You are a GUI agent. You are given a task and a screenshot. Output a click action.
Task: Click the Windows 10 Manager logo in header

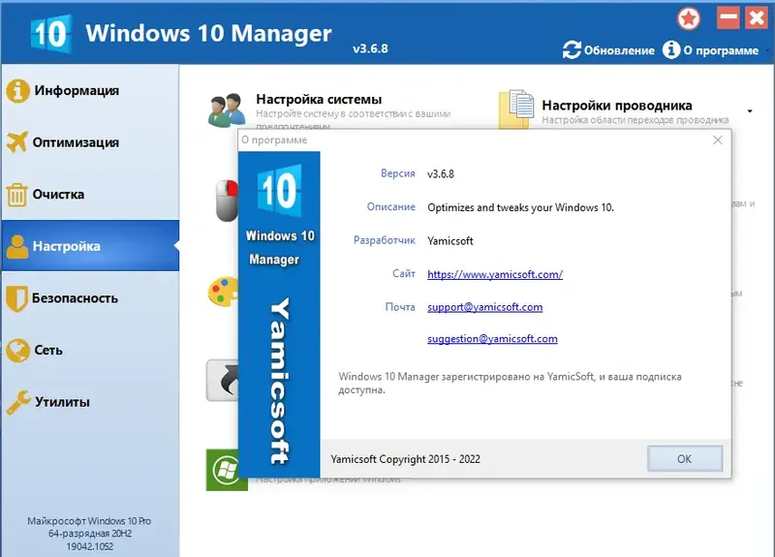[51, 33]
